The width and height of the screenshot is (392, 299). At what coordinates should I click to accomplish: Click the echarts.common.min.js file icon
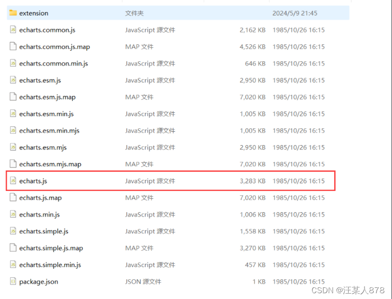(13, 63)
